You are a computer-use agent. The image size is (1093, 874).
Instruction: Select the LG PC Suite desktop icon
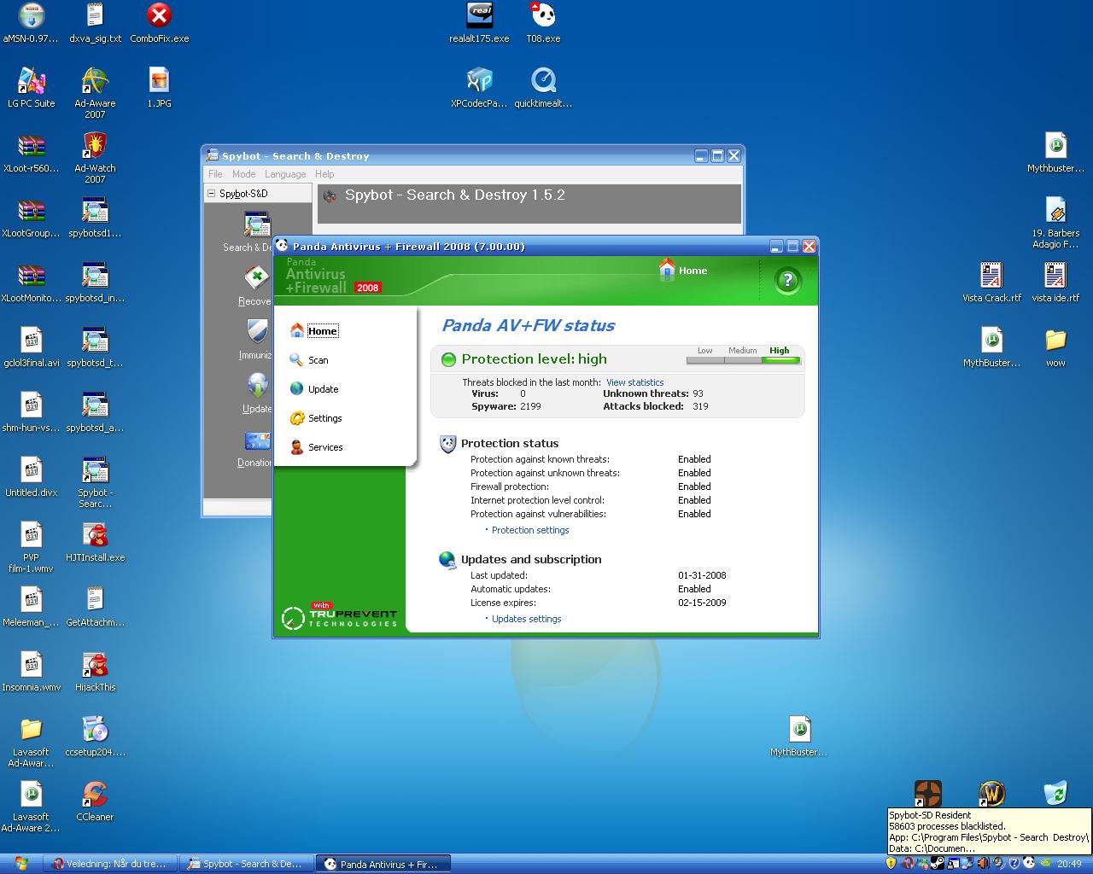[32, 87]
